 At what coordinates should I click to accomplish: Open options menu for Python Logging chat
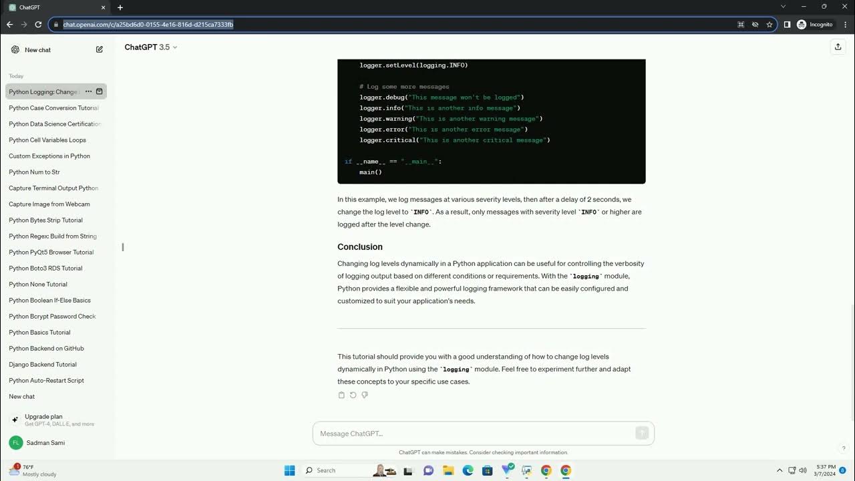tap(88, 92)
